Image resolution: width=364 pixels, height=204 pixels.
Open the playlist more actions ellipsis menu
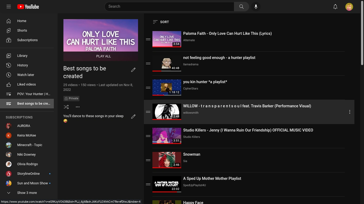pyautogui.click(x=78, y=107)
